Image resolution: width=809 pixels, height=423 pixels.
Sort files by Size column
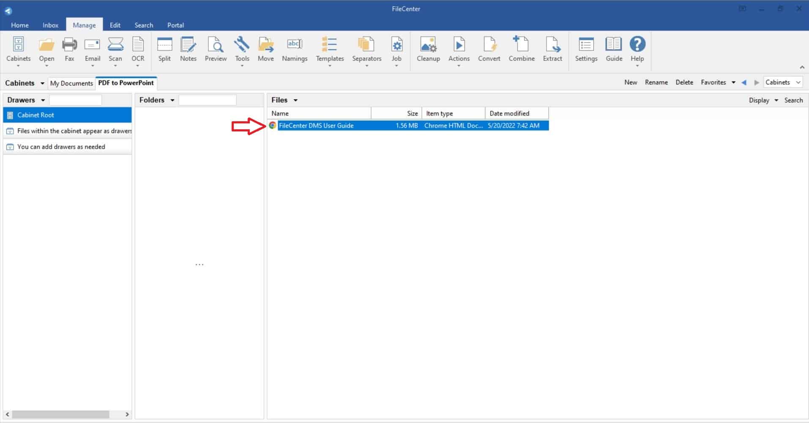(x=396, y=113)
